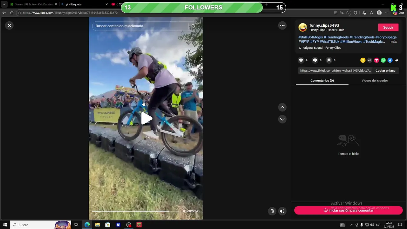Go back in the browser
This screenshot has height=229, width=407.
pos(4,13)
